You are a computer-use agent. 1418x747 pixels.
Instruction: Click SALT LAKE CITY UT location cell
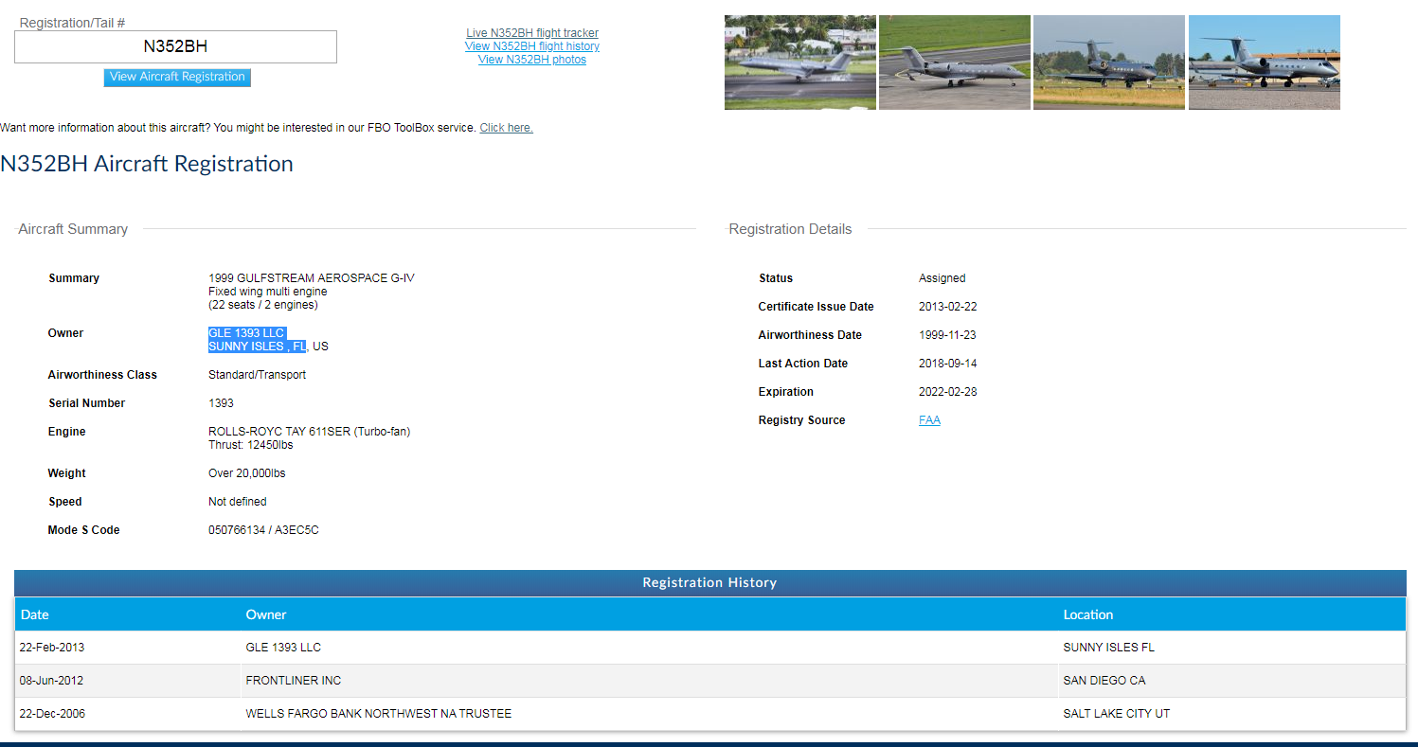pos(1117,714)
